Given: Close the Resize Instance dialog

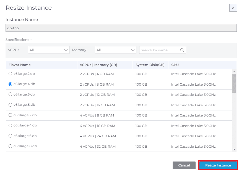Looking at the screenshot, I should tap(233, 8).
